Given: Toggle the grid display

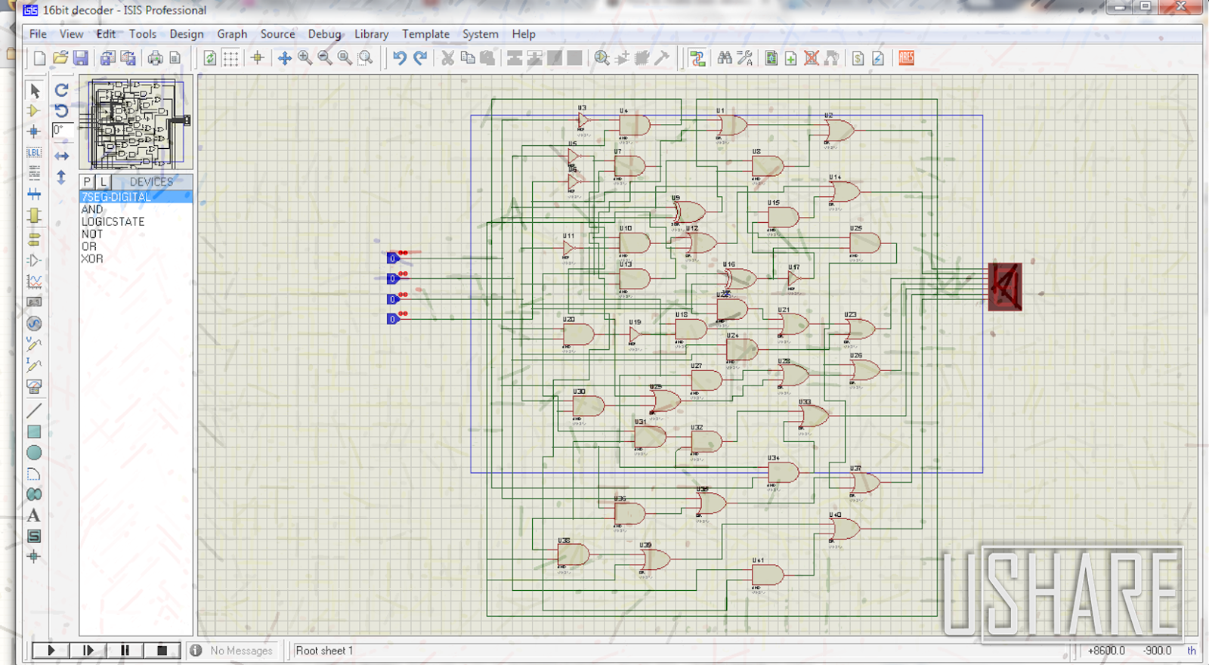Looking at the screenshot, I should [230, 58].
